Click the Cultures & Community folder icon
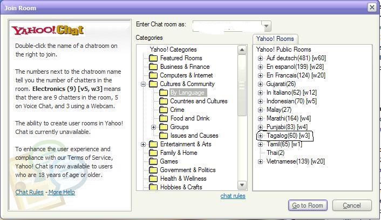Screen dimensions: 381x220 point(153,84)
